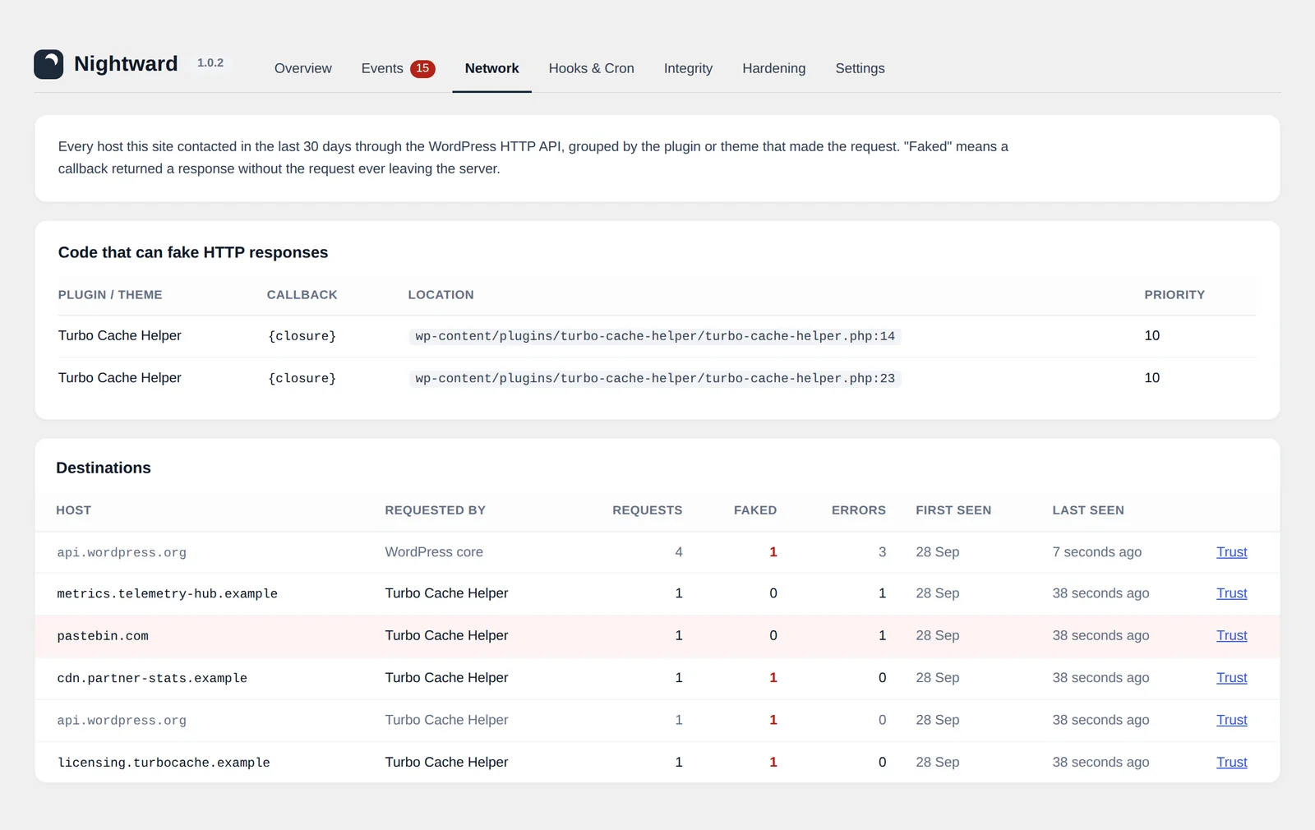The height and width of the screenshot is (830, 1315).
Task: Trust the metrics.telemetry-hub.example host
Action: click(1231, 593)
